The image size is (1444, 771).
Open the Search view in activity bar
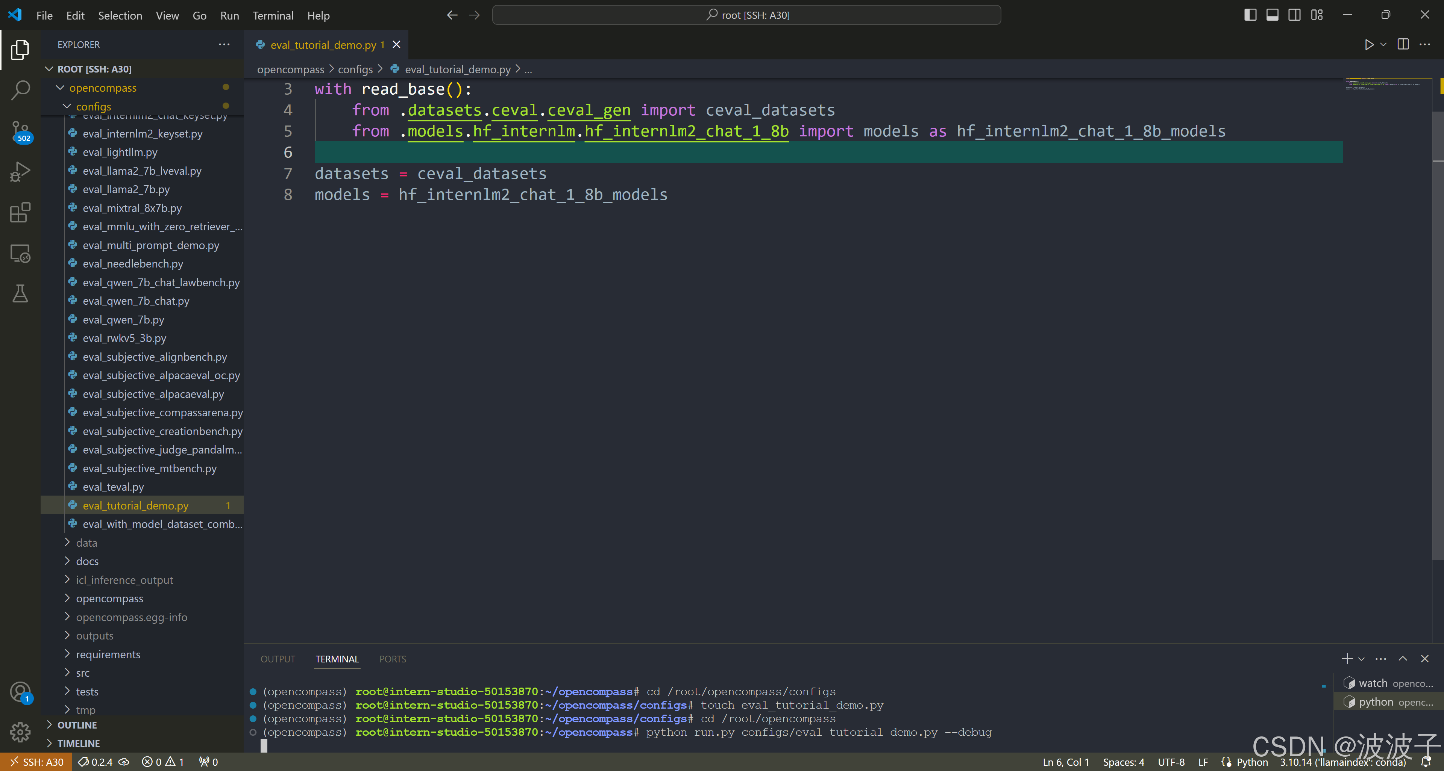pos(20,90)
